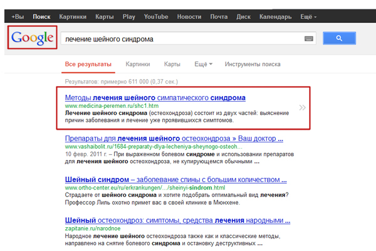Switch to the Картинки results tab
This screenshot has height=251, width=376.
pos(138,65)
